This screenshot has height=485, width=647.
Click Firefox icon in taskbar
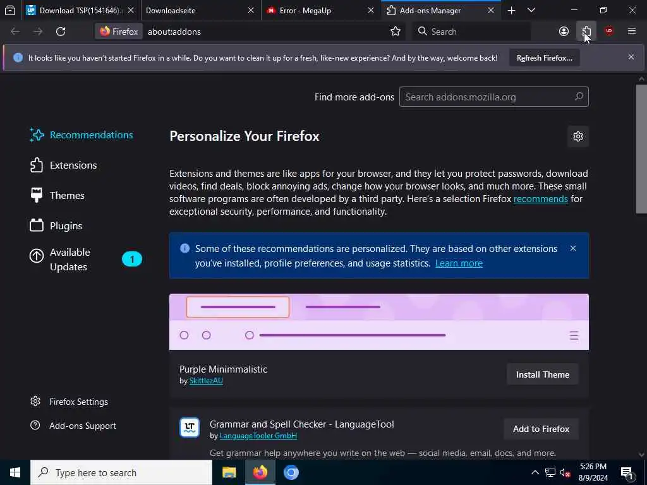pos(260,472)
